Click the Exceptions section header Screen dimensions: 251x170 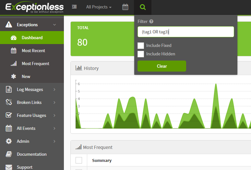click(x=32, y=25)
